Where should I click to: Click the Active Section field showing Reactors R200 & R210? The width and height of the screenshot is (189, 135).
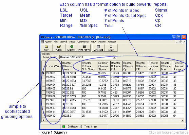pos(88,57)
